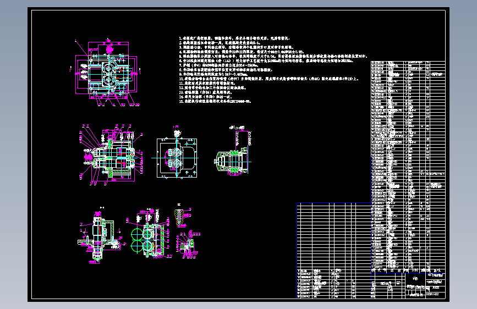477x309 pixels.
Task: Select the plan view with magenta outer frame
Action: (106, 73)
